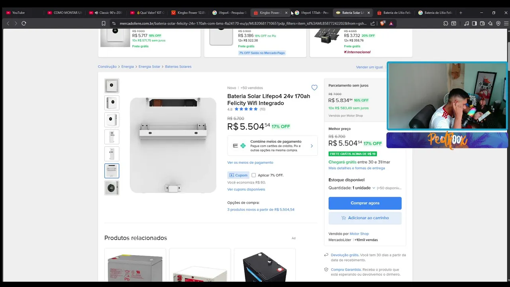Go to Energia Solar breadcrumb category
The image size is (510, 287).
click(149, 67)
